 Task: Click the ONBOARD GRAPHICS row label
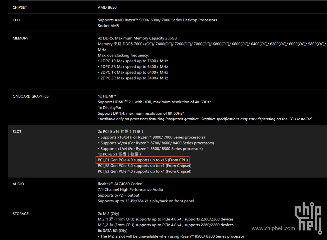pyautogui.click(x=31, y=96)
